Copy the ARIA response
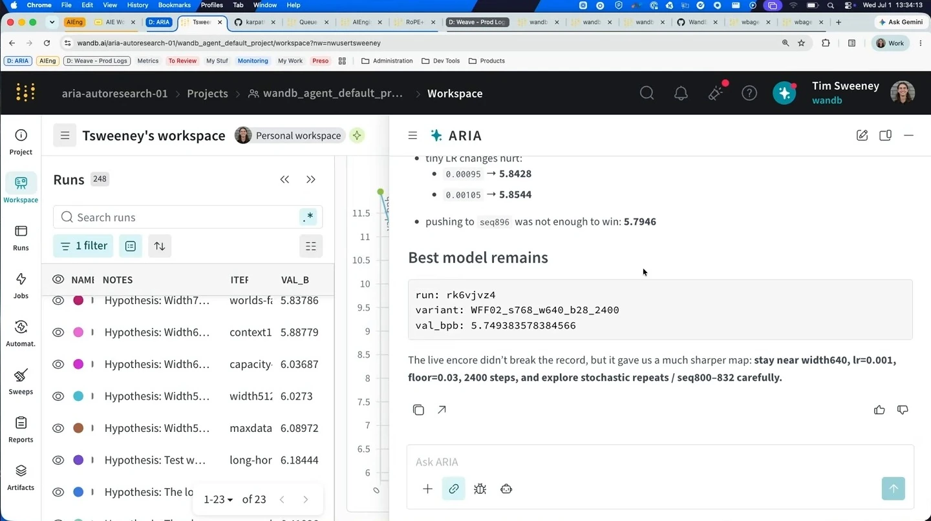Screen dimensions: 931x521 click(x=418, y=410)
